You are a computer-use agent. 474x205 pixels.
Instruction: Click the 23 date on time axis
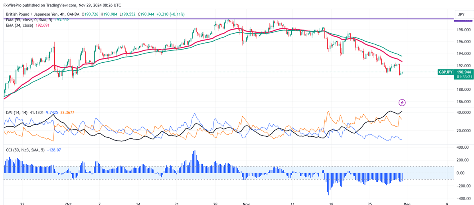coord(22,203)
